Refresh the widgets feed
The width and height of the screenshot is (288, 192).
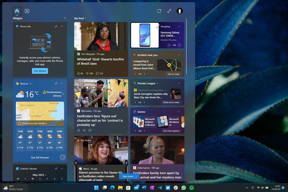click(x=159, y=11)
